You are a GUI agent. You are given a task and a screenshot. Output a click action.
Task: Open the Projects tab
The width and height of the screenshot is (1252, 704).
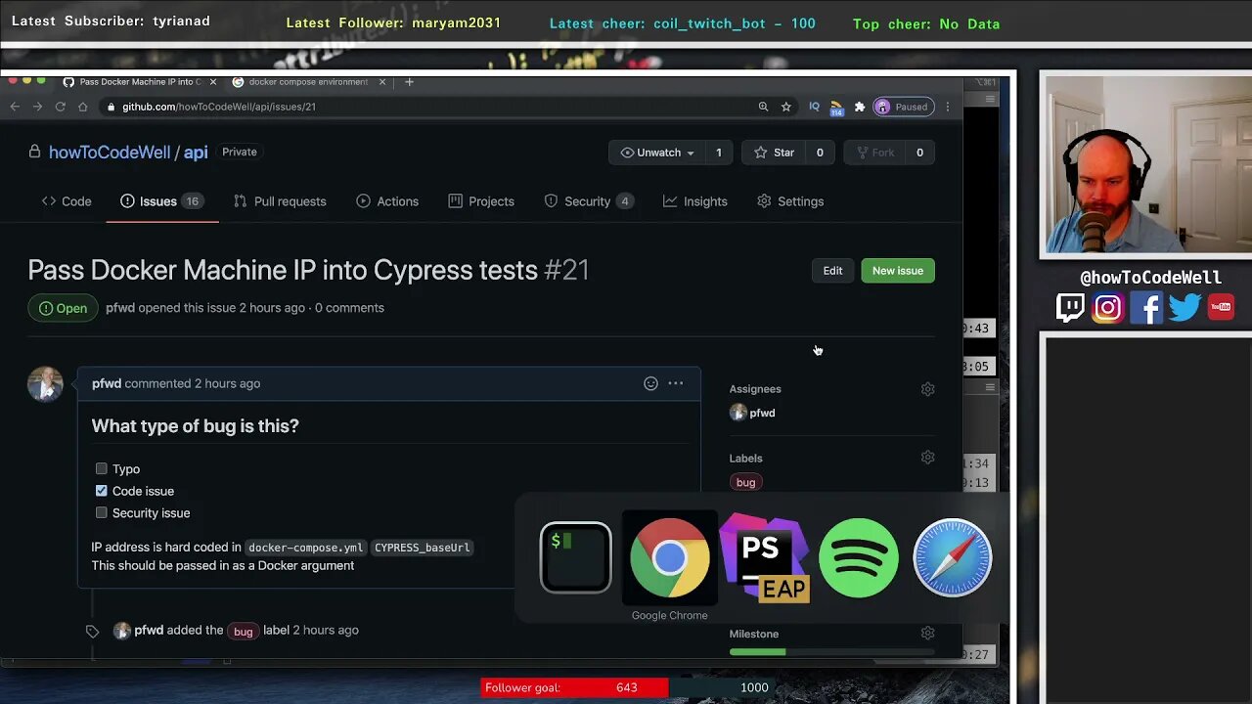tap(481, 201)
